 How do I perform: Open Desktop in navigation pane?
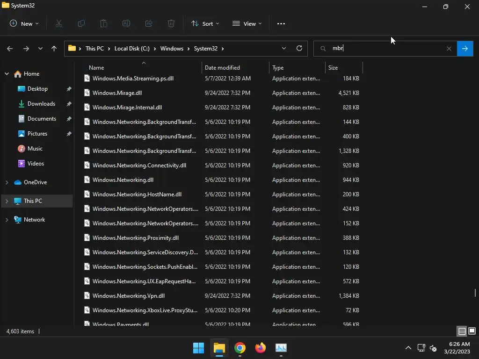37,89
